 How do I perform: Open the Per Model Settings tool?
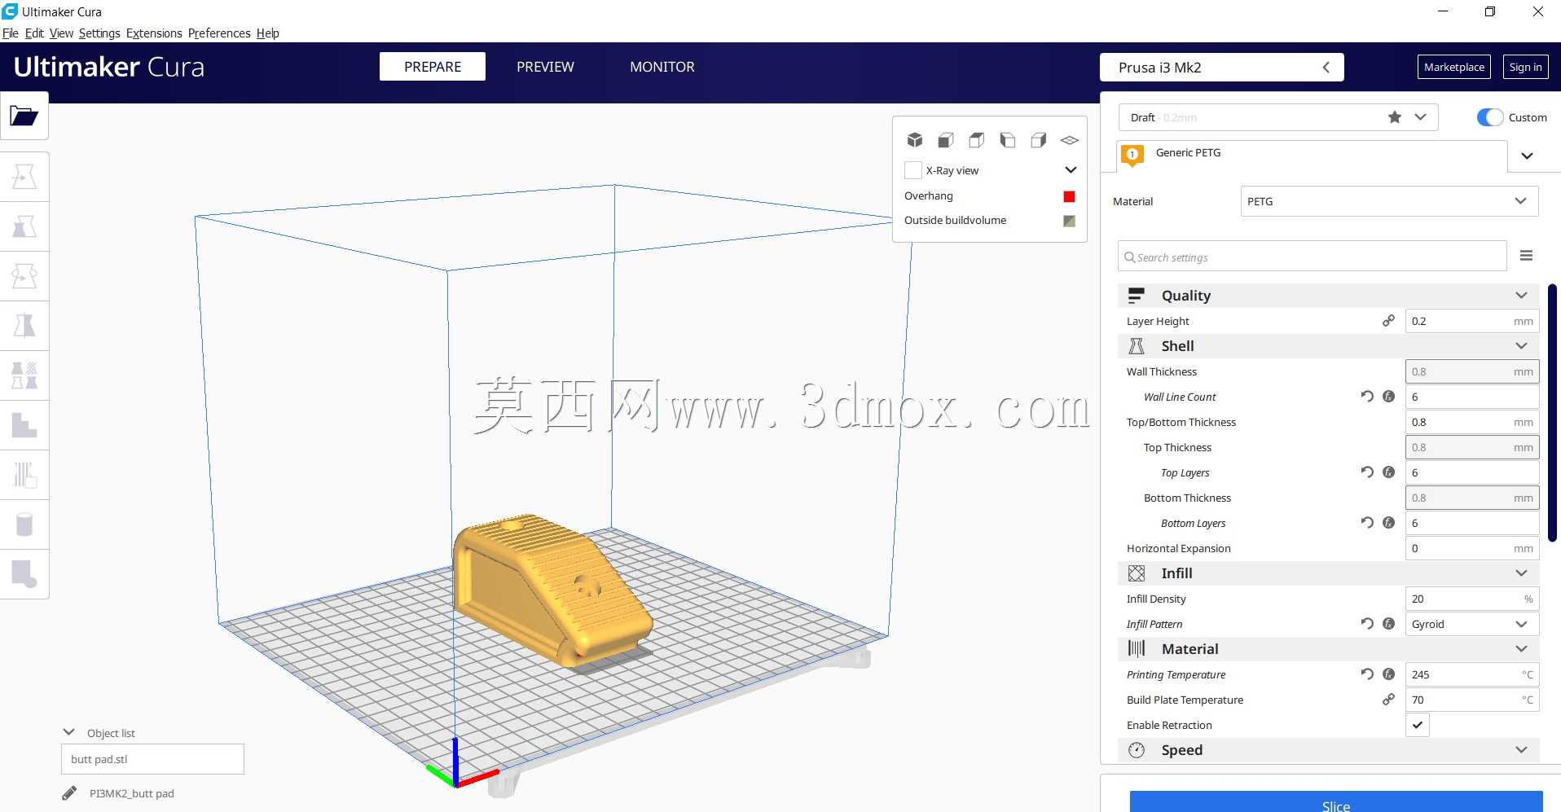[24, 375]
